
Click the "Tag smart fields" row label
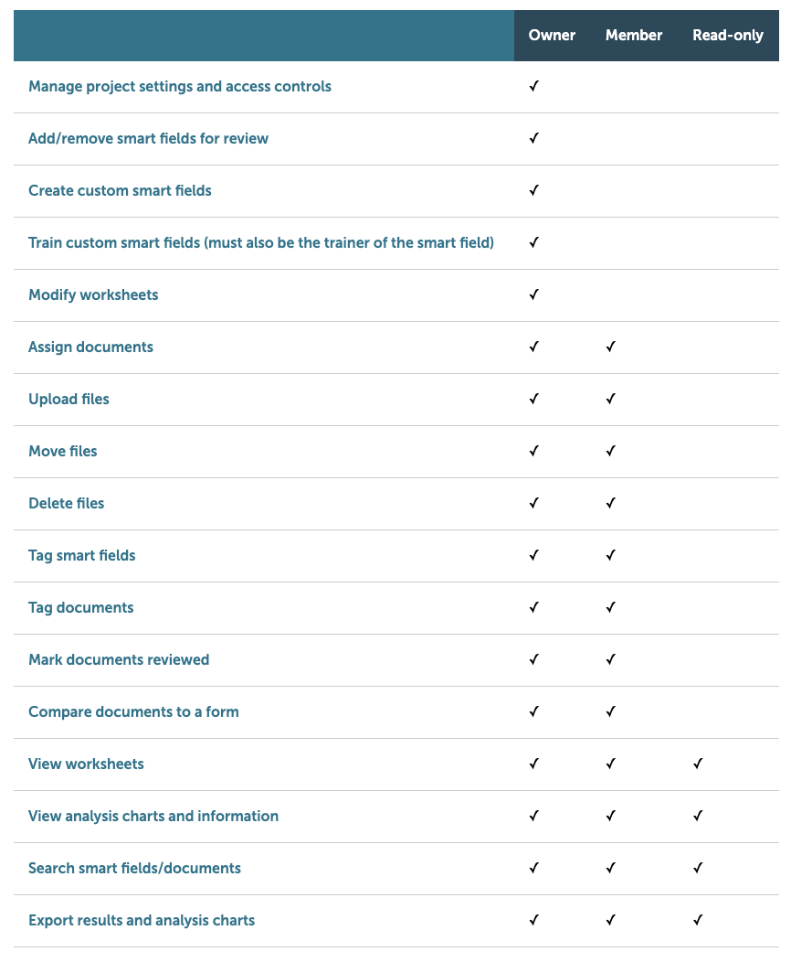(82, 555)
